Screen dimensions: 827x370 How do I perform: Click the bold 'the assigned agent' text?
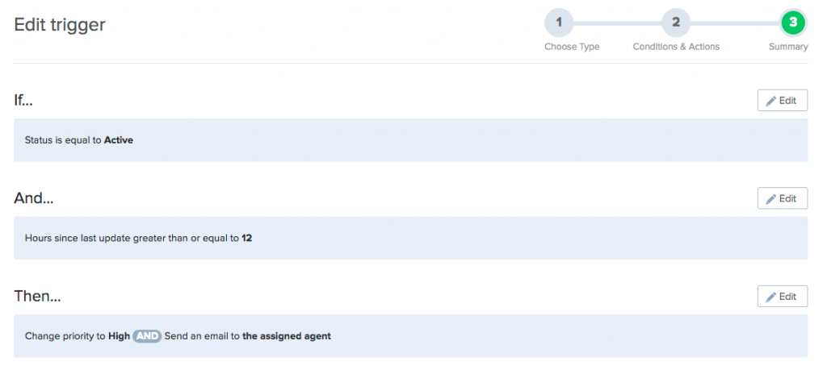(x=287, y=335)
